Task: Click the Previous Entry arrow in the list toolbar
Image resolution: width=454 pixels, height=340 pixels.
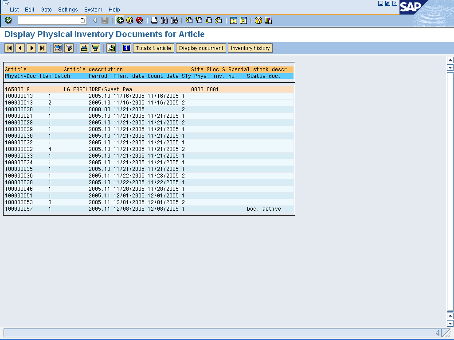Action: click(x=20, y=48)
